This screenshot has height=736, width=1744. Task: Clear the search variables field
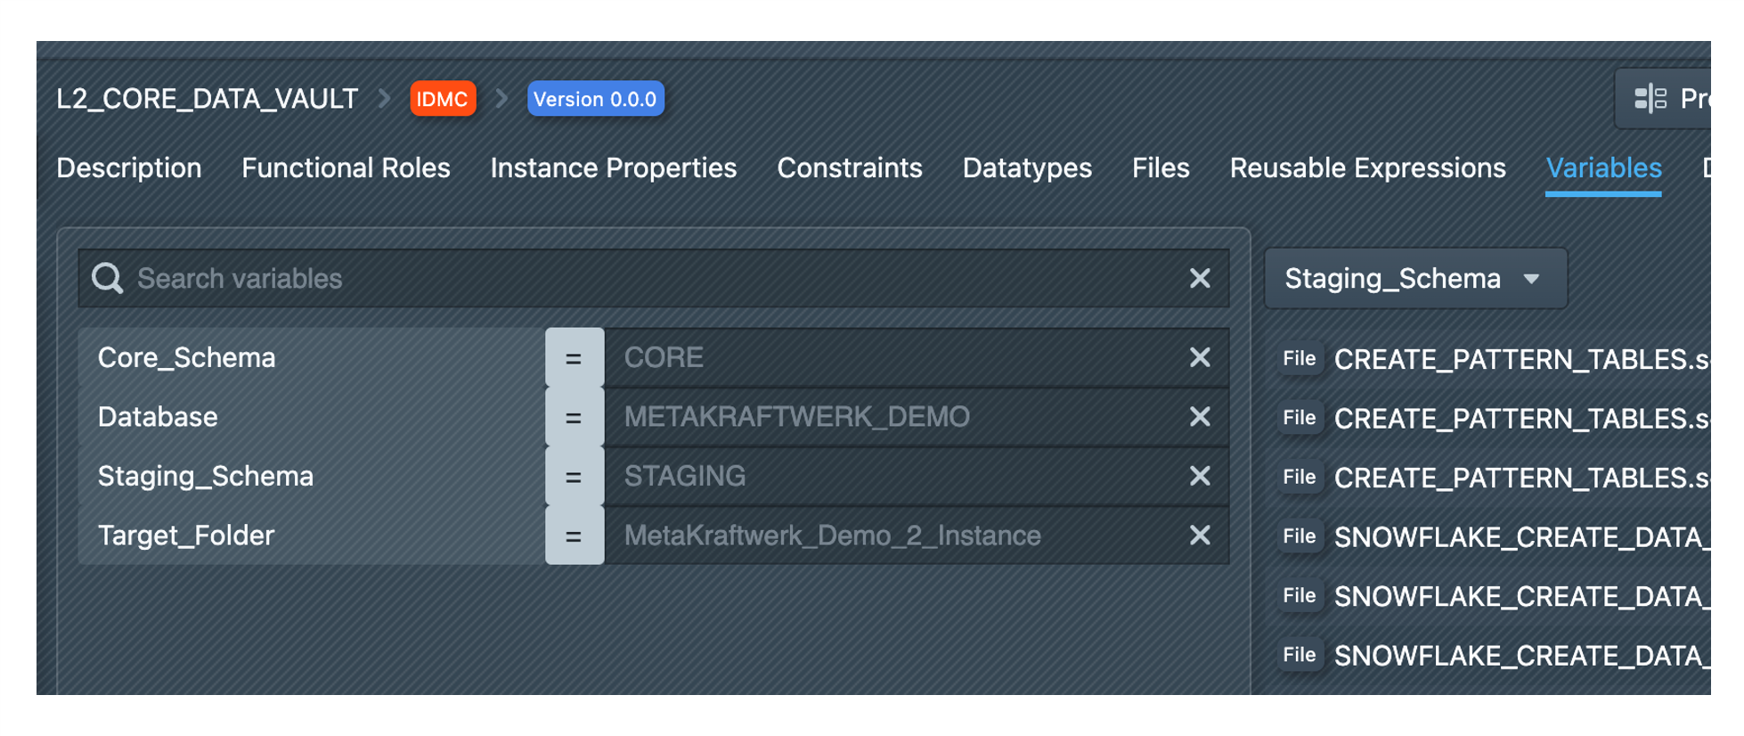tap(1199, 279)
